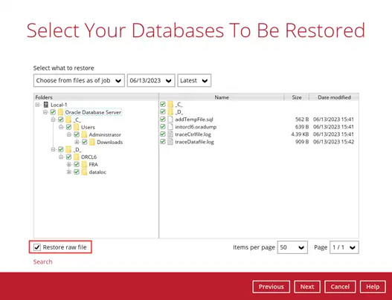The height and width of the screenshot is (300, 392).
Task: Click the FRA folder icon
Action: [x=84, y=164]
